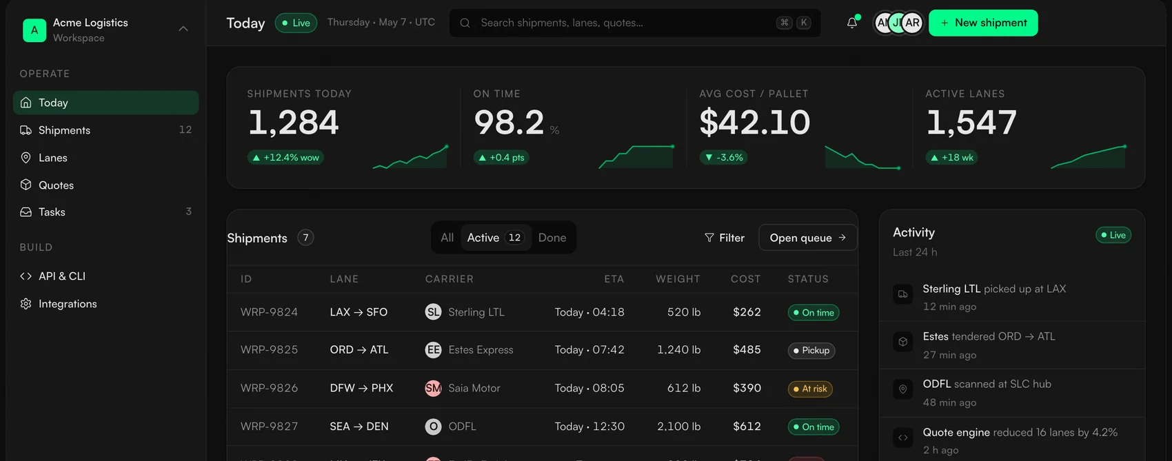Click the Live status badge near Today
1172x461 pixels.
pos(296,23)
